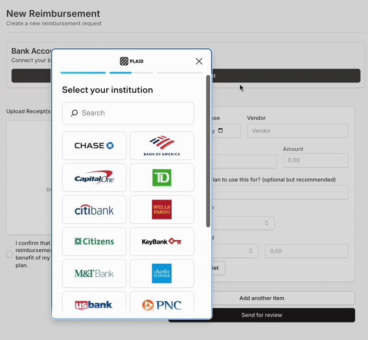Toggle the confirmation checkbox below receipts
Screen dimensions: 368x340
9,254
